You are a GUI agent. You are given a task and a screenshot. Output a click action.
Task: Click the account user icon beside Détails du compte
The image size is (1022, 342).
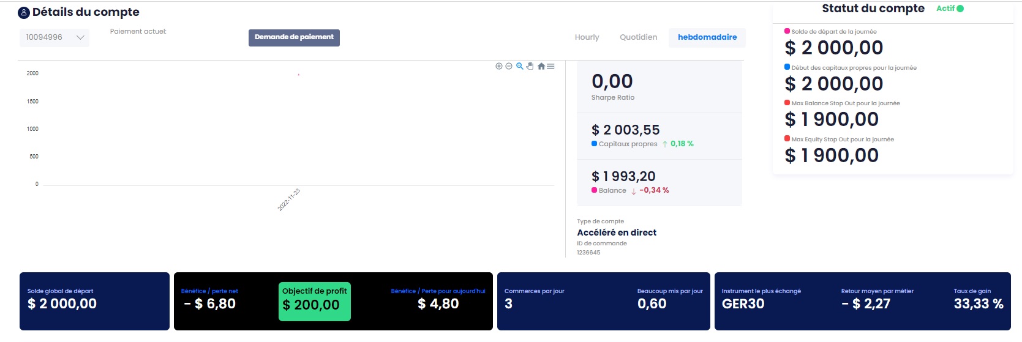pos(24,13)
